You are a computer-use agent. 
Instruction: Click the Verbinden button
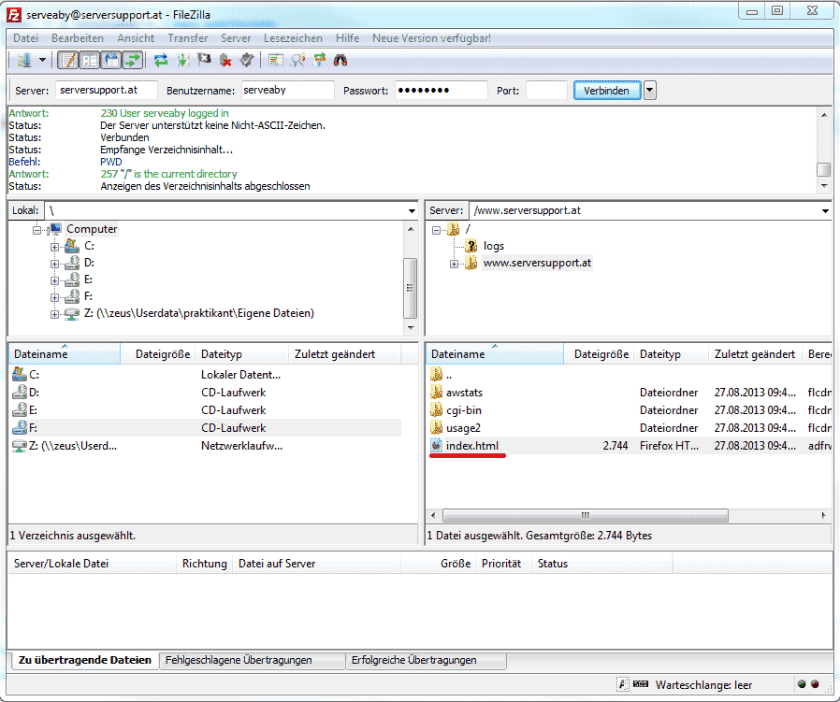[x=606, y=91]
